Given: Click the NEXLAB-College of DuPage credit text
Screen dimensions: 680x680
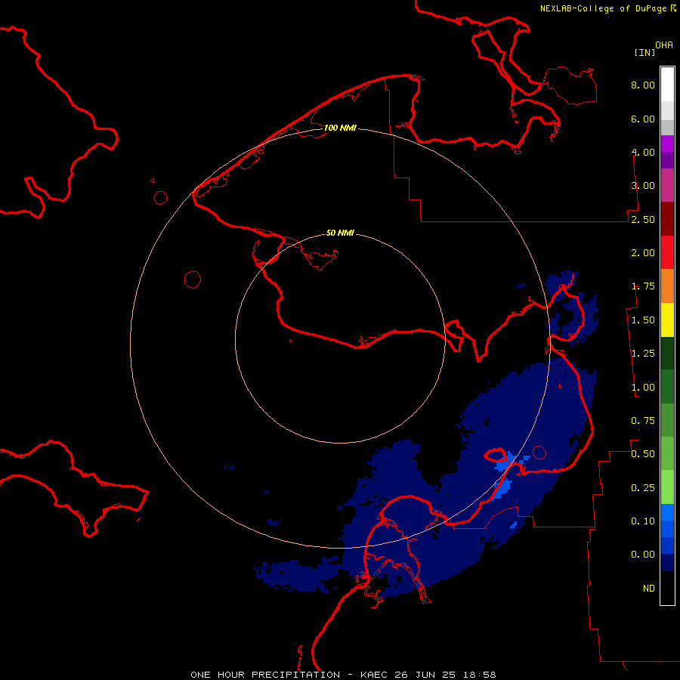Looking at the screenshot, I should [608, 8].
